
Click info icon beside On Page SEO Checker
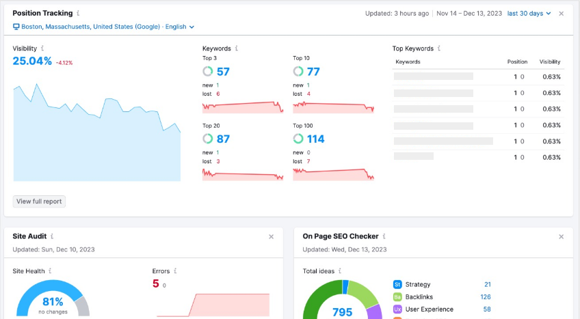tap(384, 236)
